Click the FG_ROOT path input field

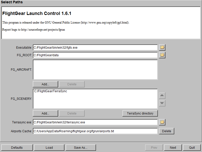(95, 55)
